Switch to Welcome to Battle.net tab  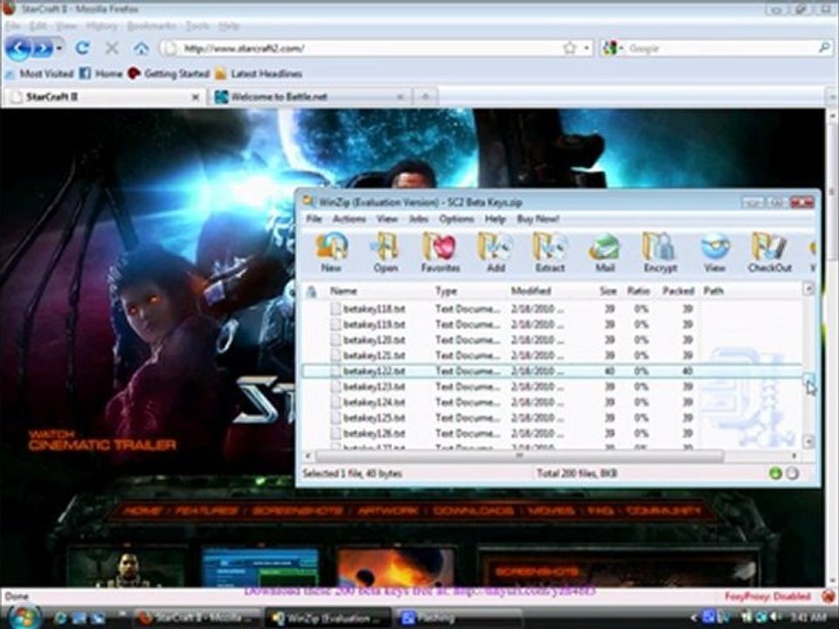309,97
